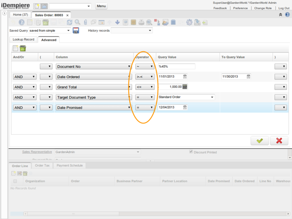Toggle the Discount Printed checkbox
This screenshot has height=219, width=292.
191,152
